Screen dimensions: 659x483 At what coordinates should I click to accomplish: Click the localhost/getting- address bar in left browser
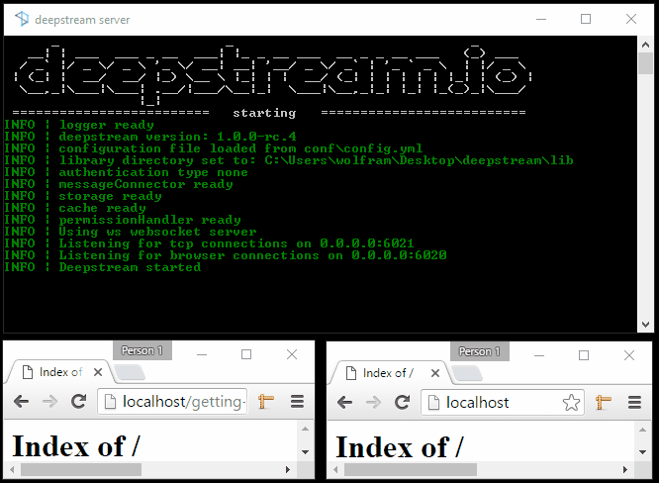[172, 402]
